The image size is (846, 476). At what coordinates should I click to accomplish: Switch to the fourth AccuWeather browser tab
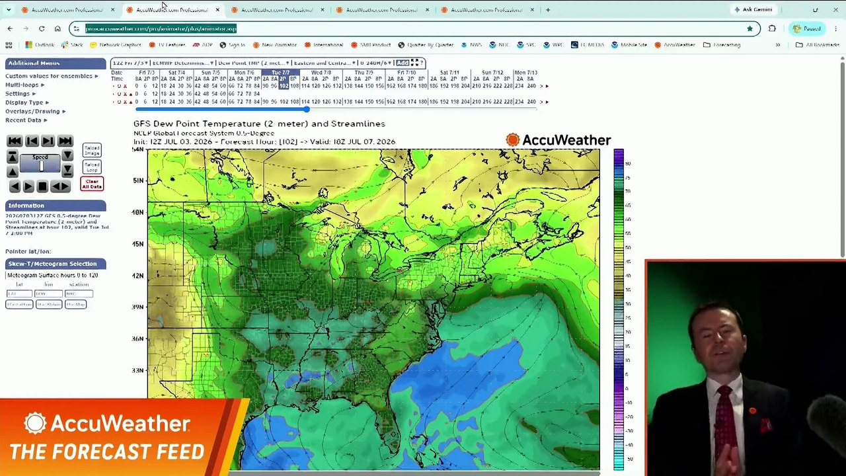pos(382,10)
